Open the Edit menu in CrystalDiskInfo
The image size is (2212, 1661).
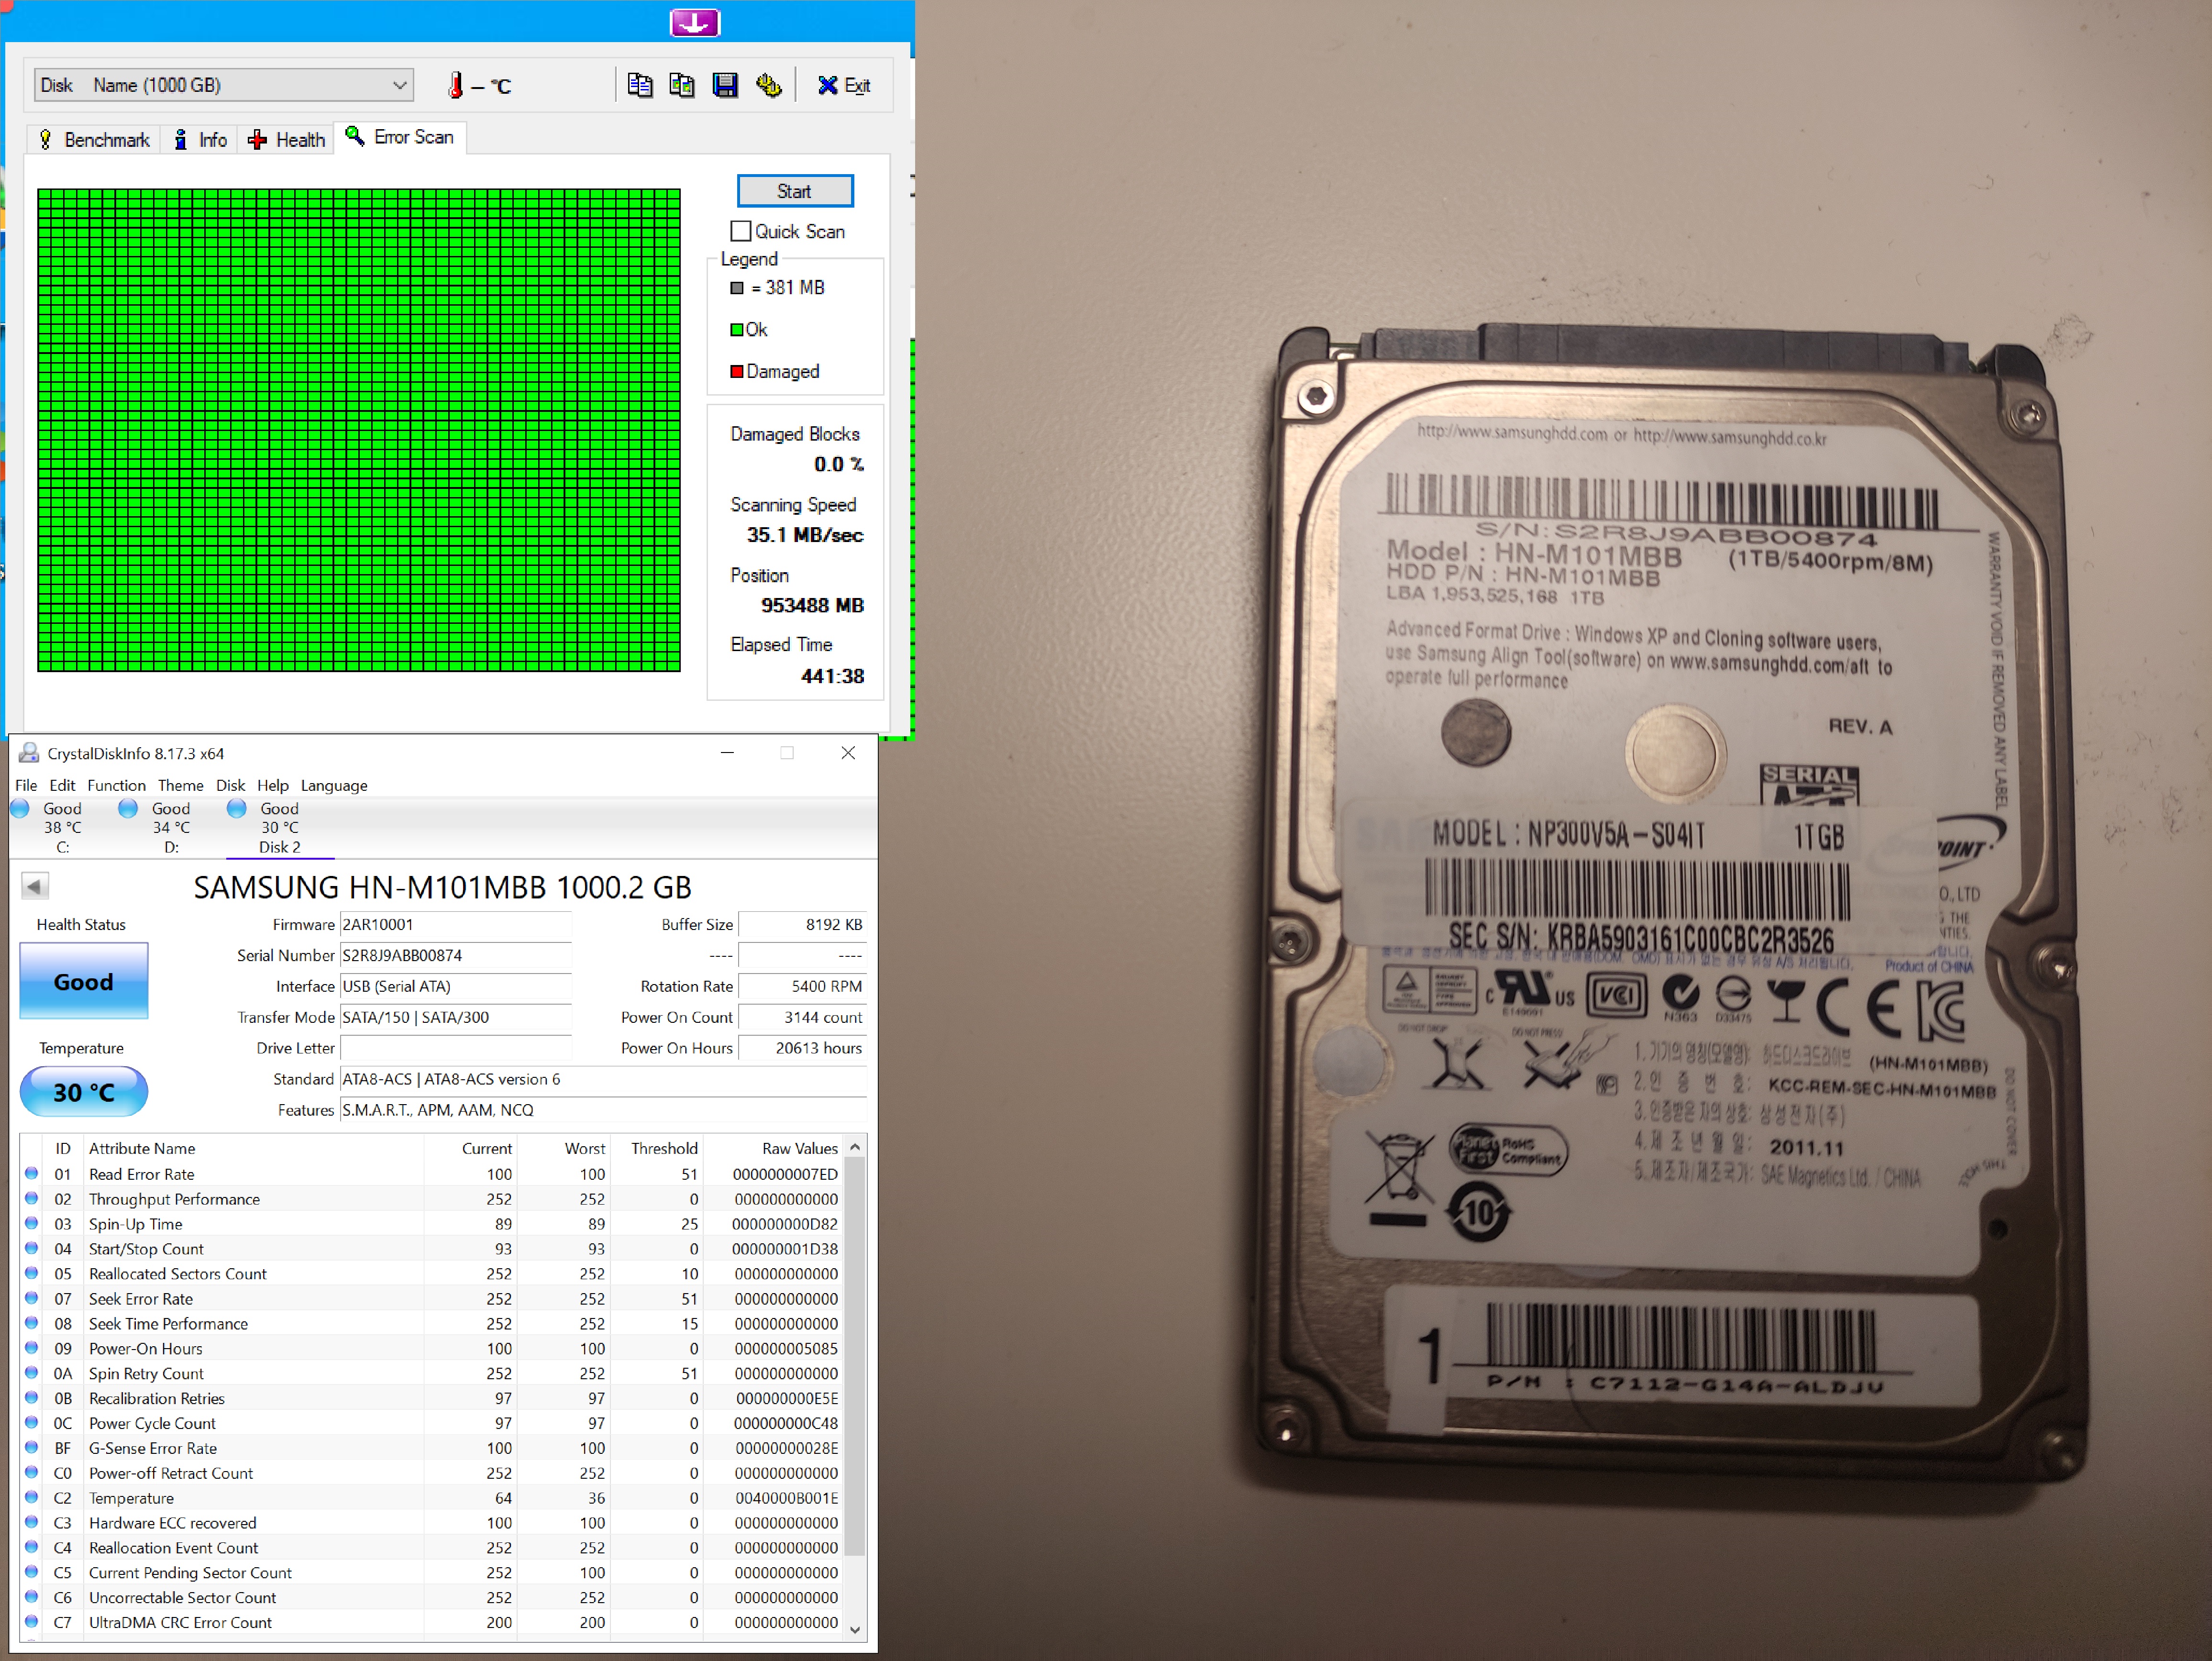click(62, 785)
